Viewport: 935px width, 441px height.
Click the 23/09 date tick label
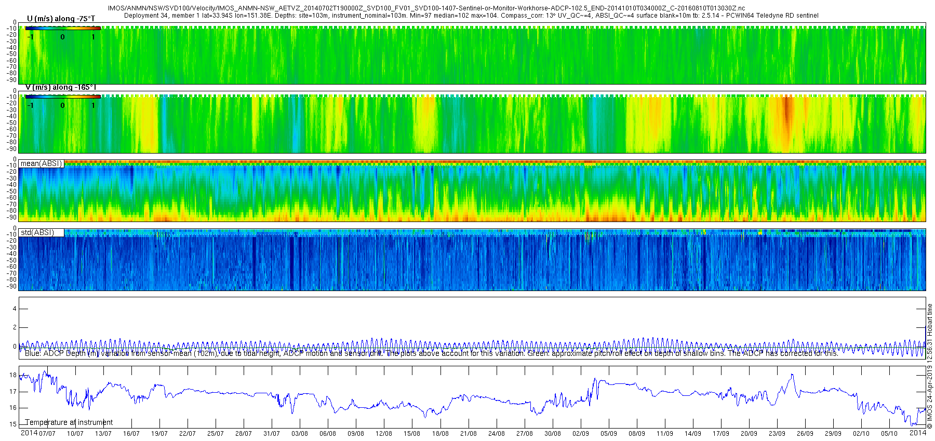[777, 433]
